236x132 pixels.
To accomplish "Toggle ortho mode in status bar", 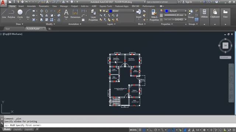I will 152,130.
